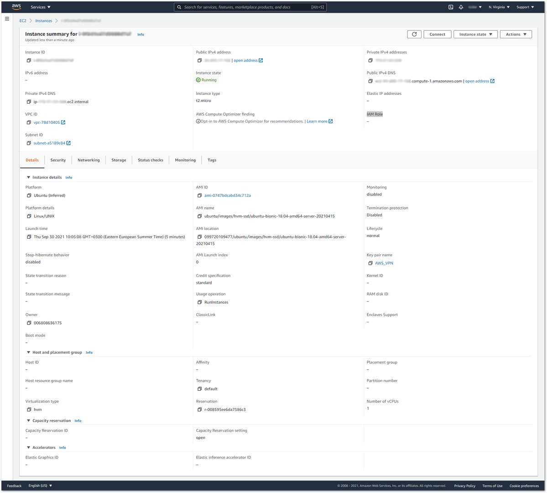Open the AWS_VPN key pair link
Image resolution: width=547 pixels, height=493 pixels.
pyautogui.click(x=384, y=263)
